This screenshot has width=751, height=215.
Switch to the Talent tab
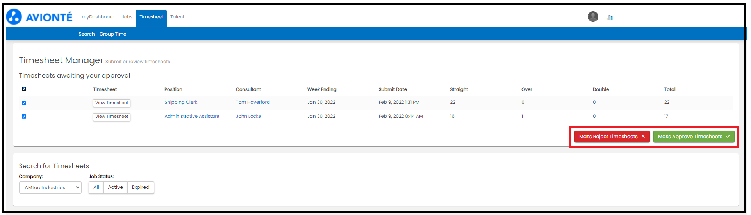pos(177,17)
